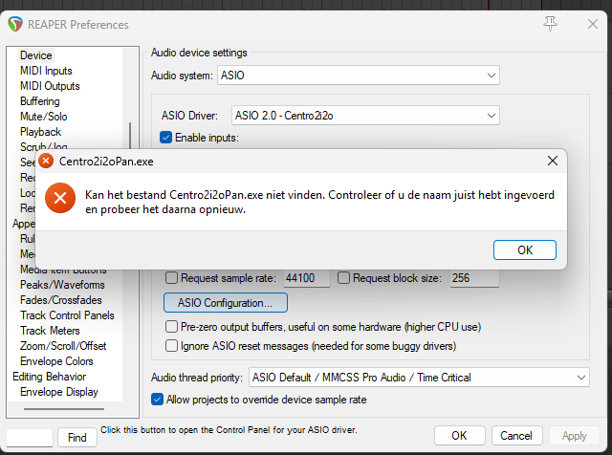Click the block size field showing 256
612x455 pixels.
(474, 278)
